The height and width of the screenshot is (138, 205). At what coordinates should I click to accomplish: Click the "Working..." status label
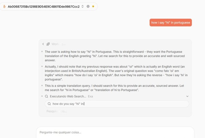pyautogui.click(x=58, y=44)
